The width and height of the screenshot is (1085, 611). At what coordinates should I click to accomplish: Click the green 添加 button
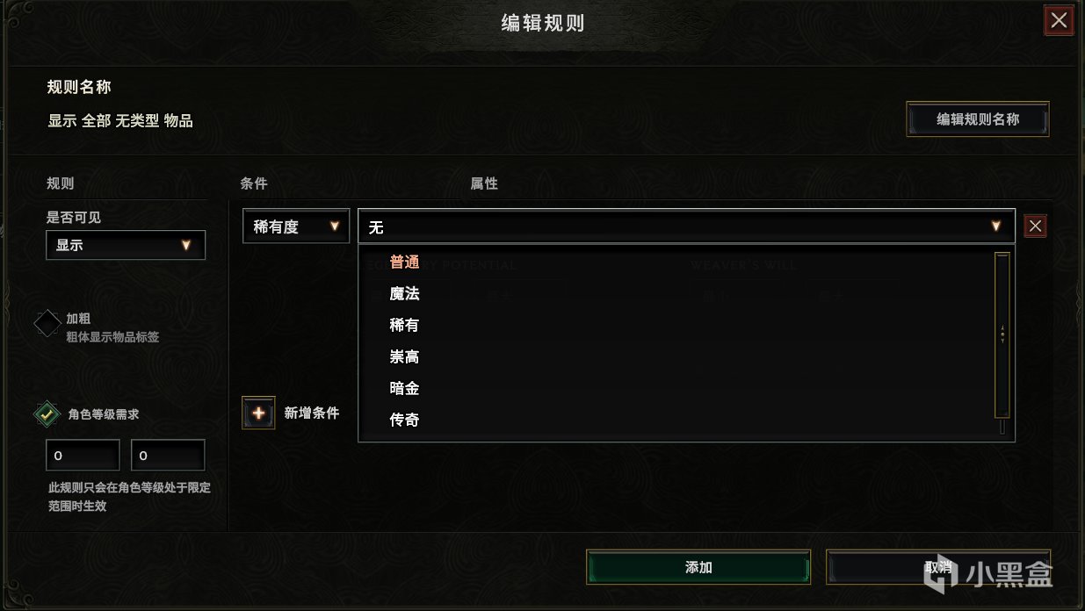698,567
